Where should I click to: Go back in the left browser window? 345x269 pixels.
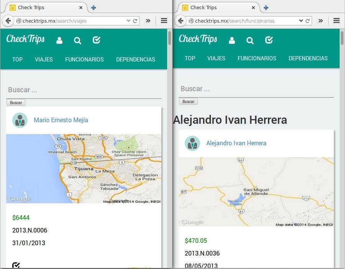tap(8, 21)
